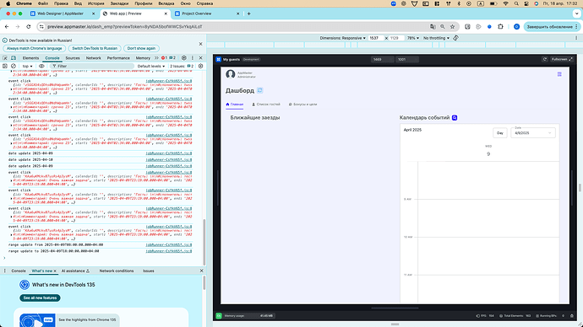The height and width of the screenshot is (327, 583).
Task: Click the reload icon in preview header
Action: pos(545,59)
